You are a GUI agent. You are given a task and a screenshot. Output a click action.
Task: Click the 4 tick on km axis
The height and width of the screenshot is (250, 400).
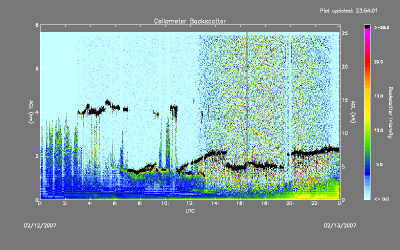[x=37, y=112]
